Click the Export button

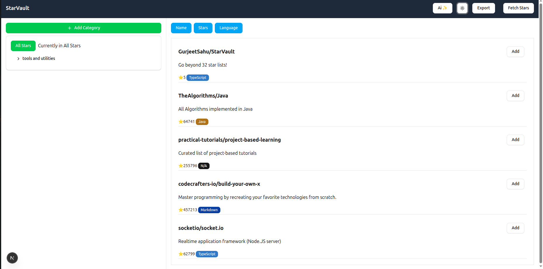[483, 8]
